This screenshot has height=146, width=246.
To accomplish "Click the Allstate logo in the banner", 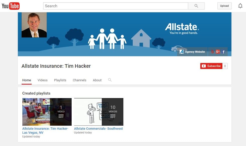I will [182, 29].
